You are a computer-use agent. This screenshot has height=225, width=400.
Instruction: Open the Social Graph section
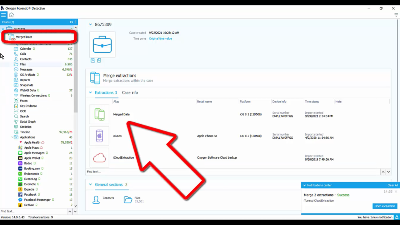(28, 122)
